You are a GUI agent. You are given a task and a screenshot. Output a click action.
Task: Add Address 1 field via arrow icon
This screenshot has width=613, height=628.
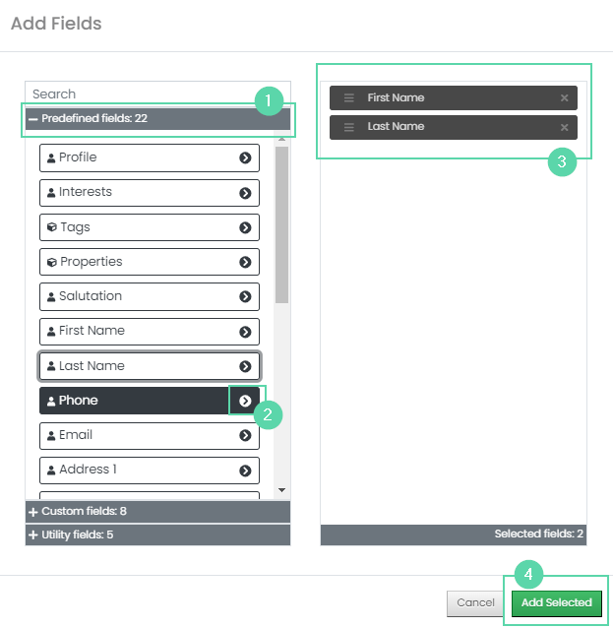pos(245,471)
